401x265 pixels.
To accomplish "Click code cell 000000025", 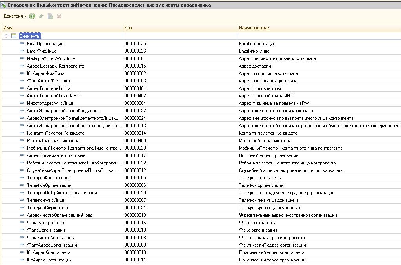I will pos(135,44).
